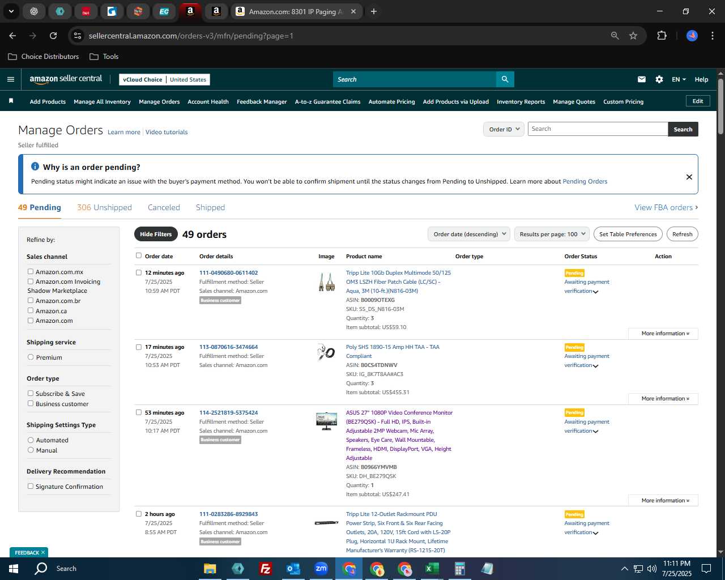
Task: Open the settings gear icon
Action: click(x=659, y=79)
